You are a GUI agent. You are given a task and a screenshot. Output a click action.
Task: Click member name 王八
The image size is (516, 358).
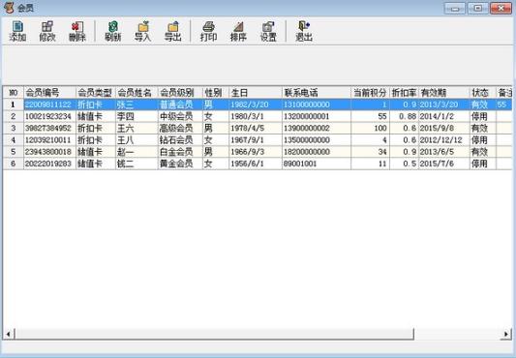point(137,140)
